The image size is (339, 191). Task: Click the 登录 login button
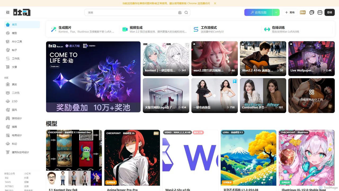[x=329, y=12]
